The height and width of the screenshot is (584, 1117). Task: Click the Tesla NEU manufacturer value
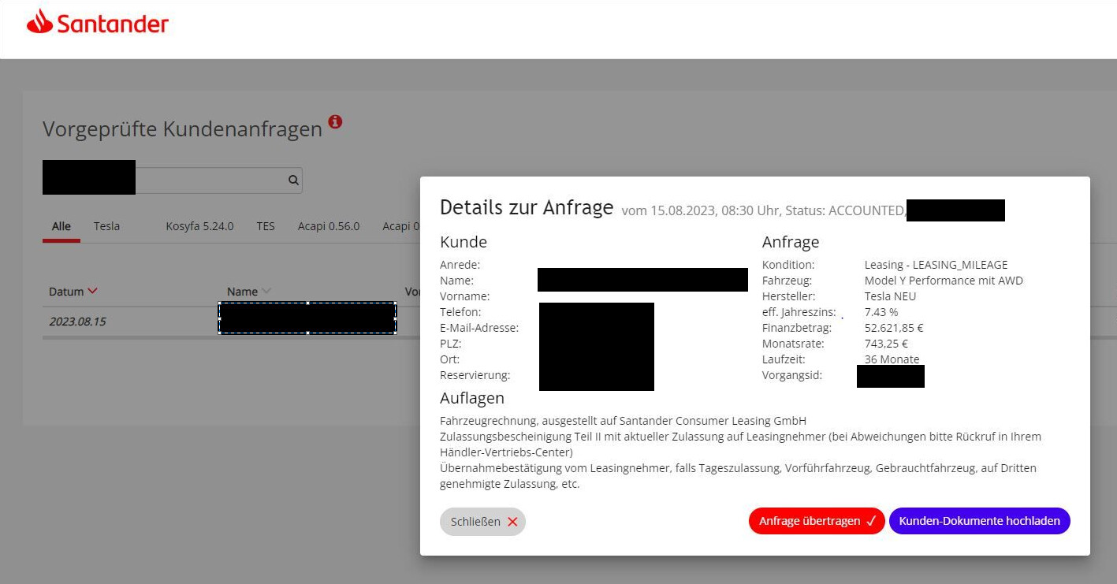tap(891, 296)
